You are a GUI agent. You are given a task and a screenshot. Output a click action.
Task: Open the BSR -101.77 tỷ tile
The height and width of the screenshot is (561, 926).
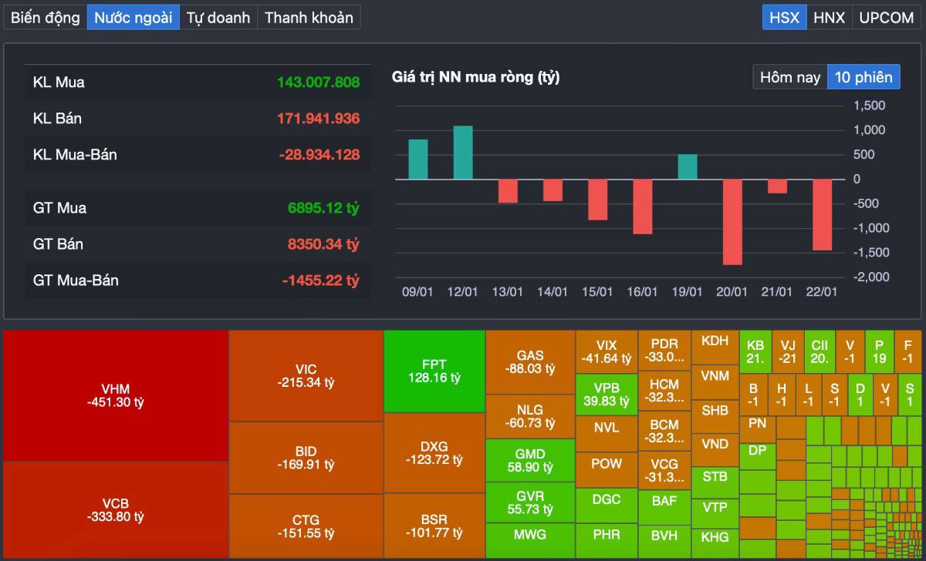(434, 526)
